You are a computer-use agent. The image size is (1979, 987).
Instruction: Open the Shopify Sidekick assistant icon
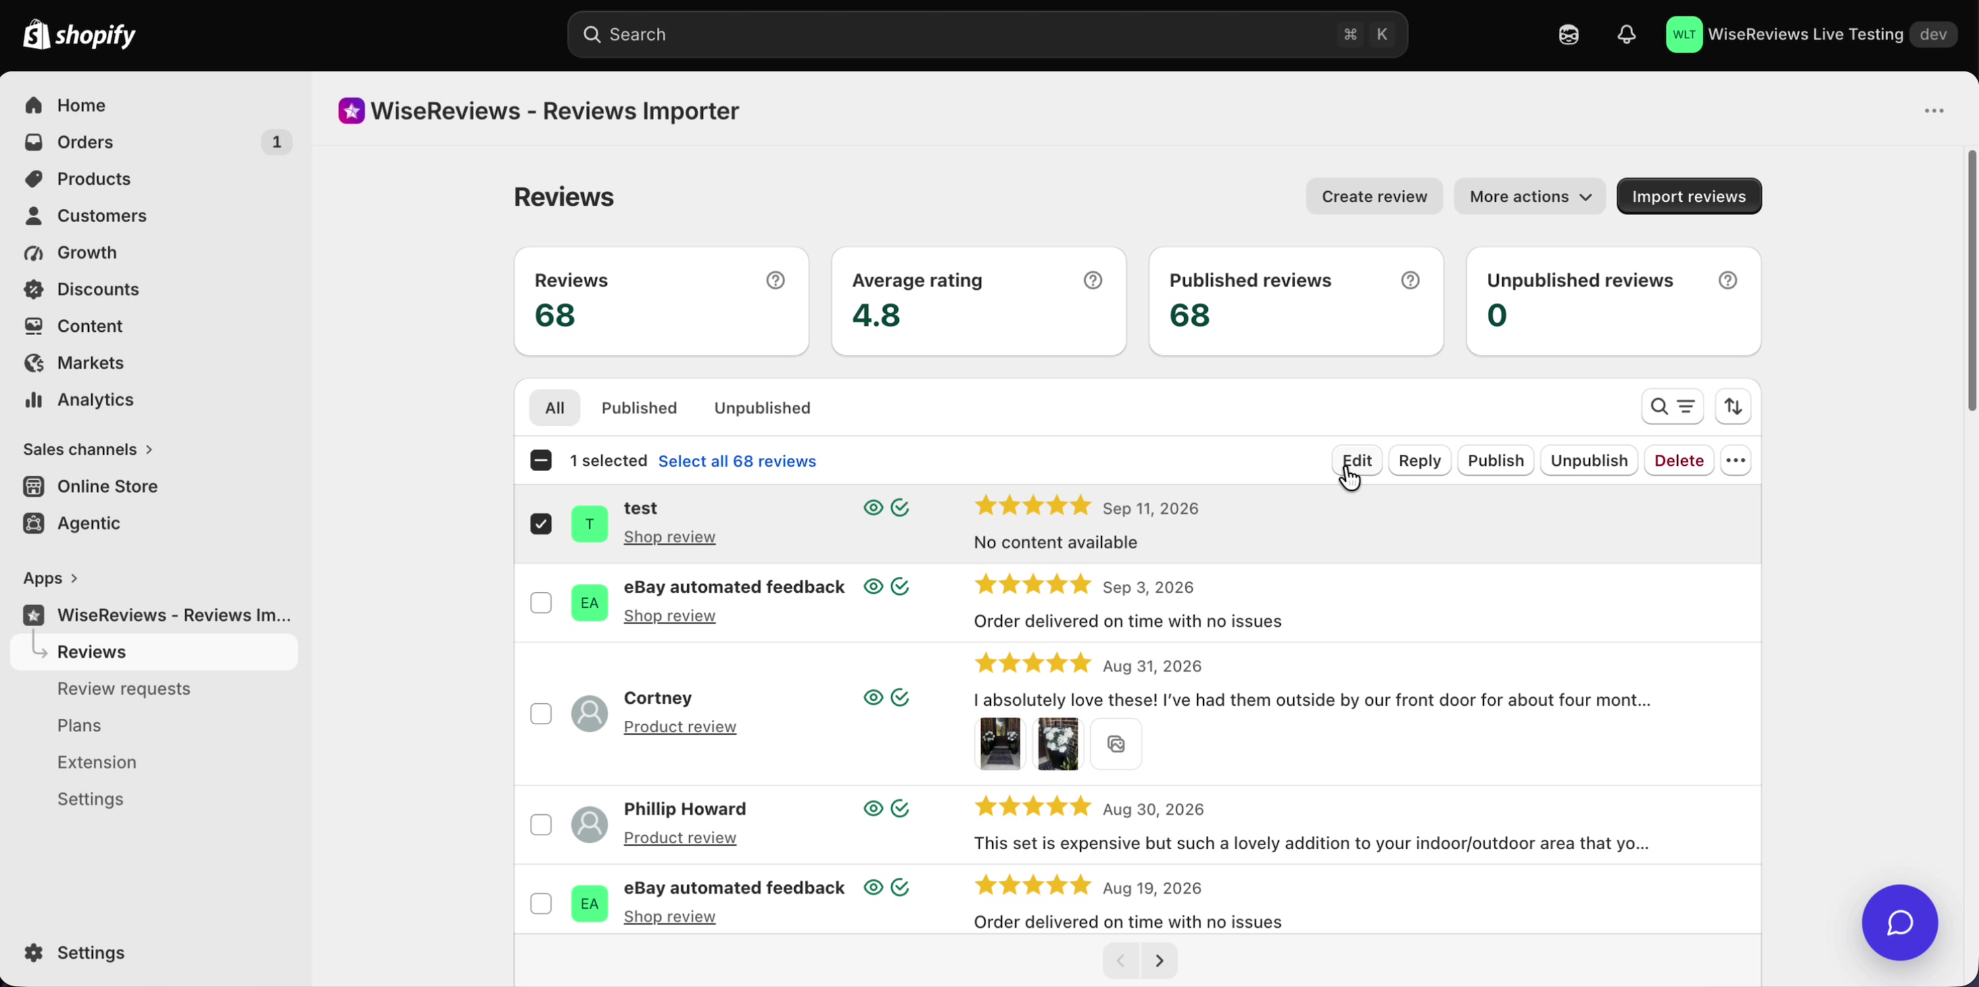click(x=1568, y=35)
